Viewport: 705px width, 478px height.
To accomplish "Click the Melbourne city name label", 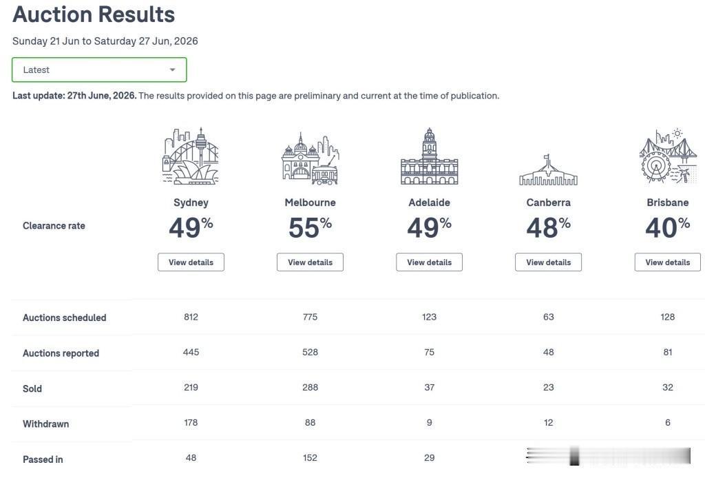I will point(311,202).
